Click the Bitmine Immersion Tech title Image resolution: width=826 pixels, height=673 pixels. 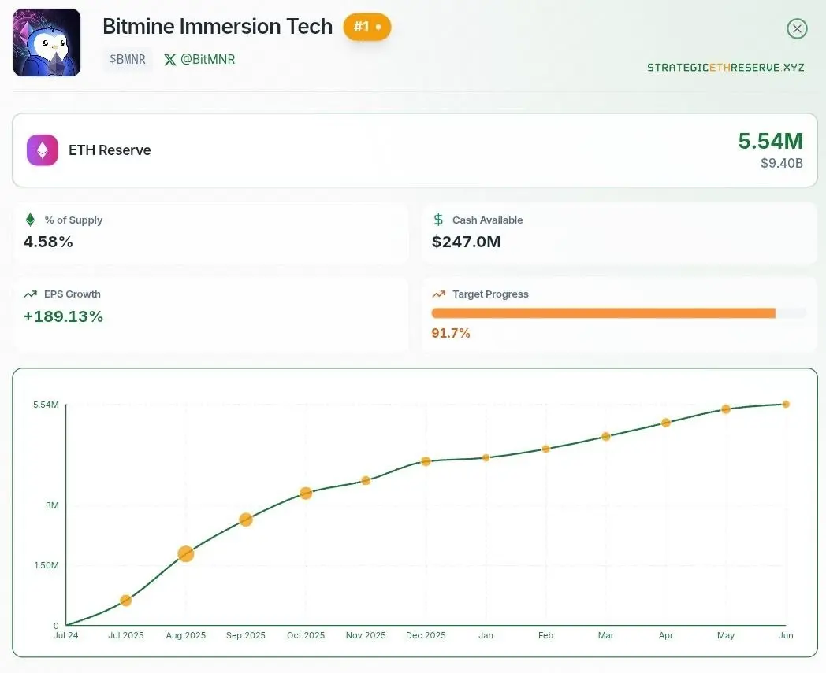coord(218,26)
